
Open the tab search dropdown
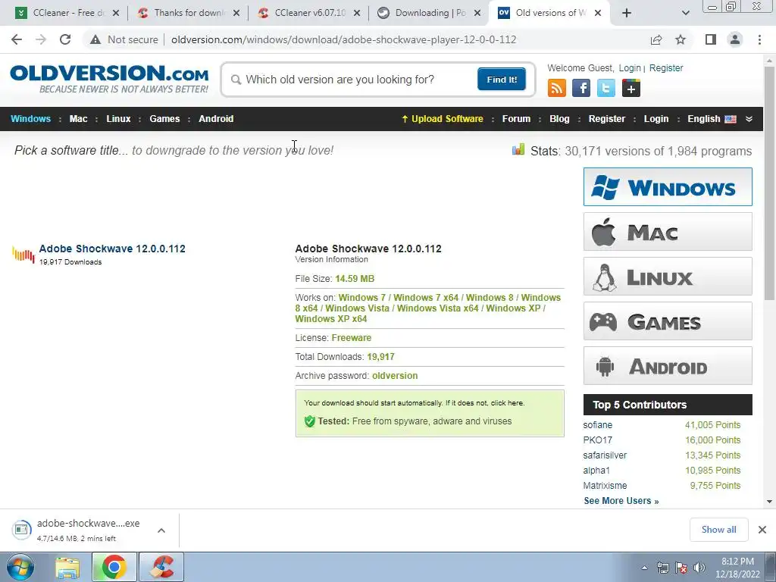[685, 13]
